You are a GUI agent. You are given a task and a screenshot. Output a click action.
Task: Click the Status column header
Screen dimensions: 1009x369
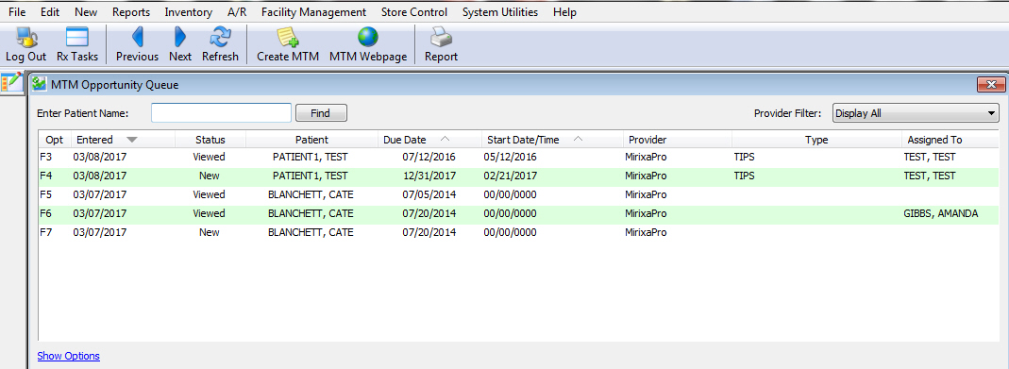210,140
